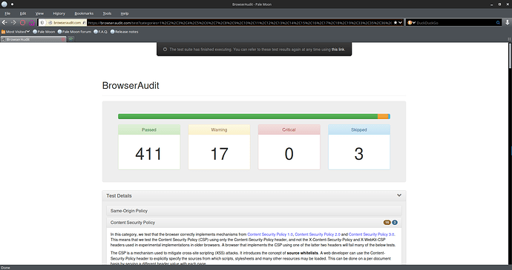Click the Test Details heading
512x270 pixels.
(119, 196)
